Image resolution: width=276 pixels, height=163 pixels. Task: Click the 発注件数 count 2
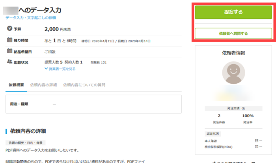219,116
